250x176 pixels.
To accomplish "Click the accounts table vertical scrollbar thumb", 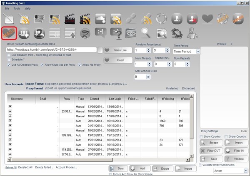I will [192, 118].
